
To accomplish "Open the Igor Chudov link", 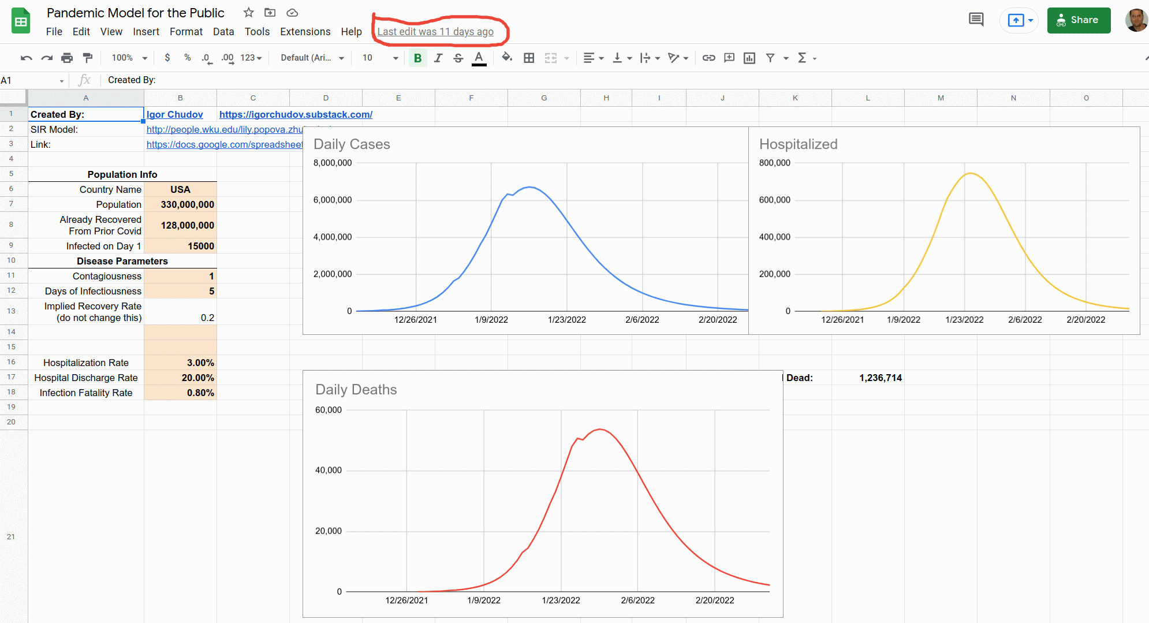I will (x=175, y=114).
